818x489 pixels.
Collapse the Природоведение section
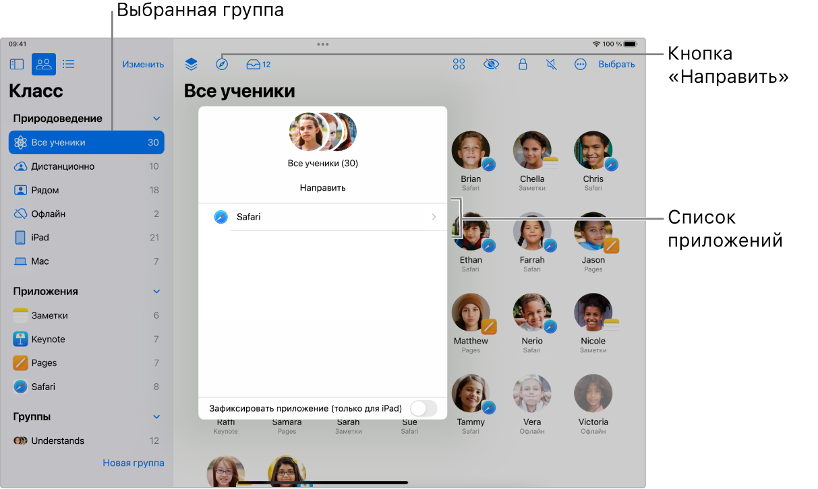[156, 118]
